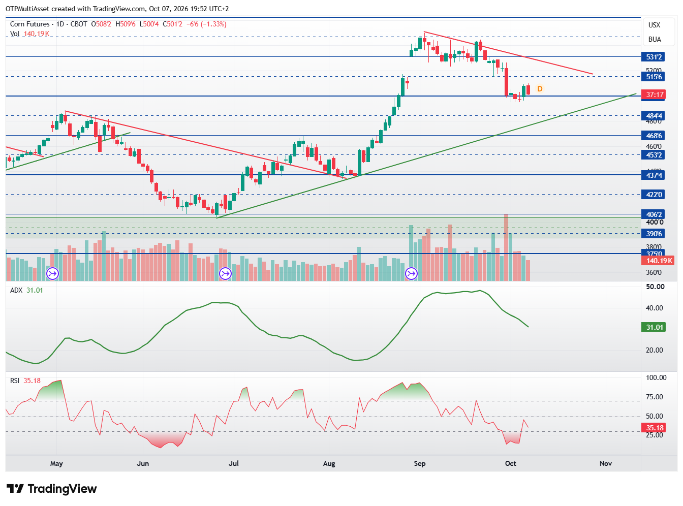
Task: Select the orange D marker beside latest candle
Action: [x=540, y=89]
